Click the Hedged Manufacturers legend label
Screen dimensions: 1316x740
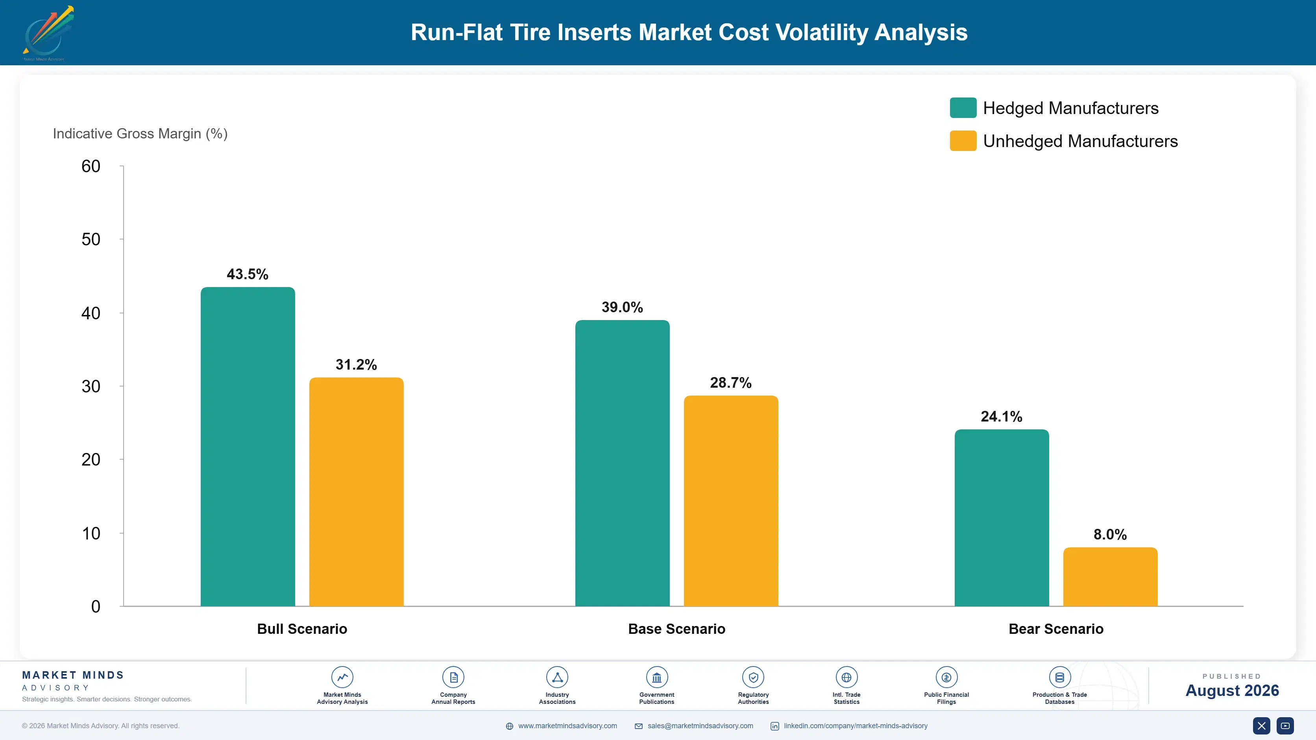[1071, 108]
